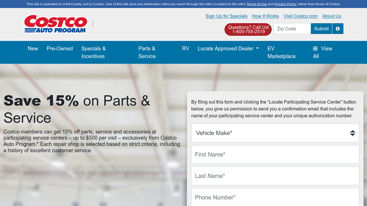Click into the Last Name field
The width and height of the screenshot is (367, 206).
[275, 176]
